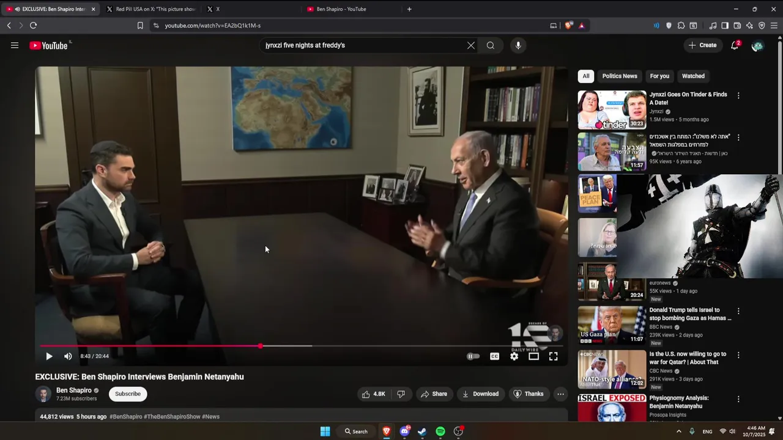Open the YouTube hamburger guide menu
Viewport: 783px width, 440px height.
(15, 45)
